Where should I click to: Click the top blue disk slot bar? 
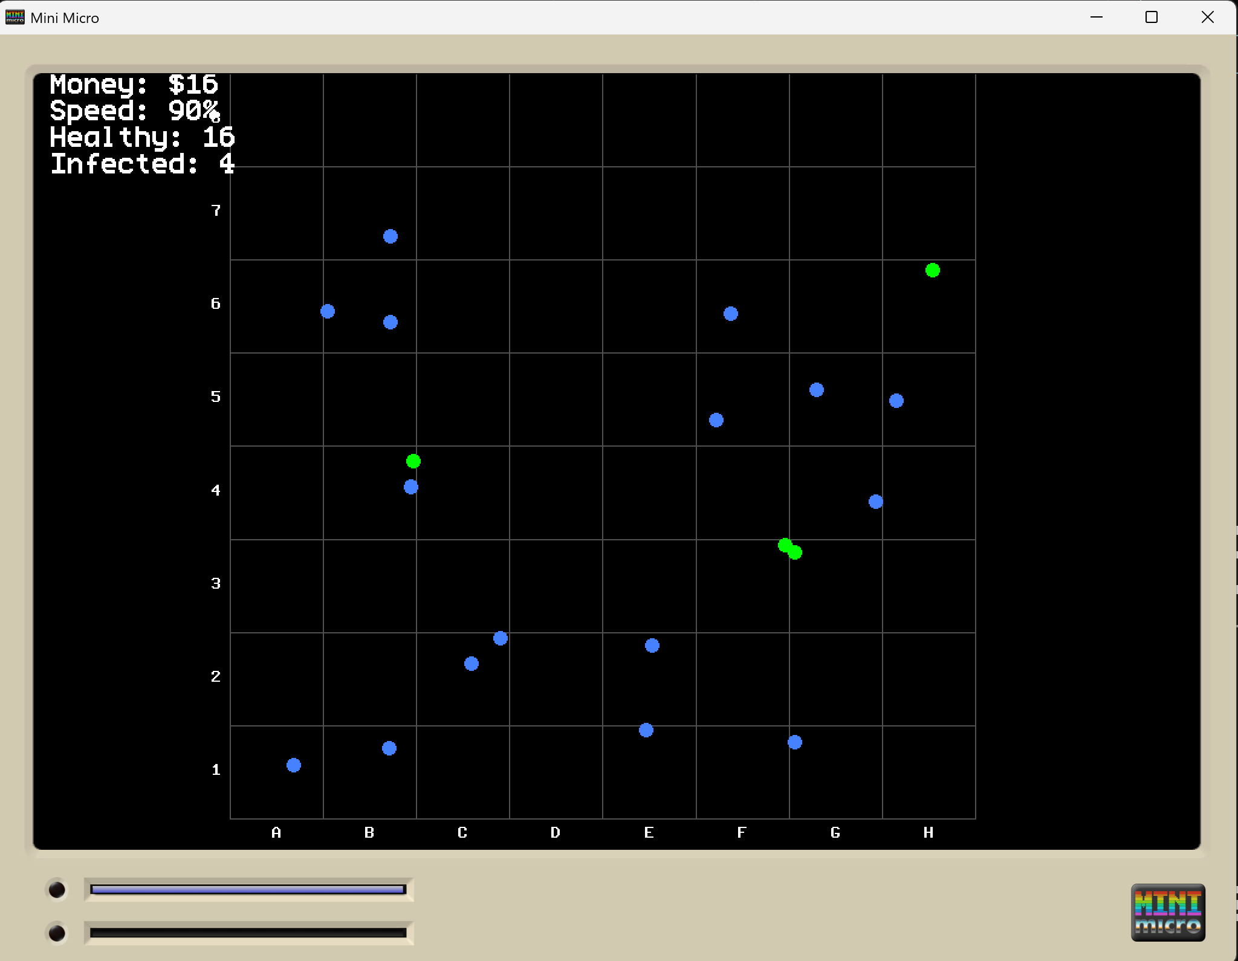click(248, 890)
